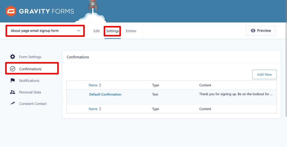This screenshot has width=287, height=147.
Task: Click the Notifications flag icon
Action: point(13,80)
